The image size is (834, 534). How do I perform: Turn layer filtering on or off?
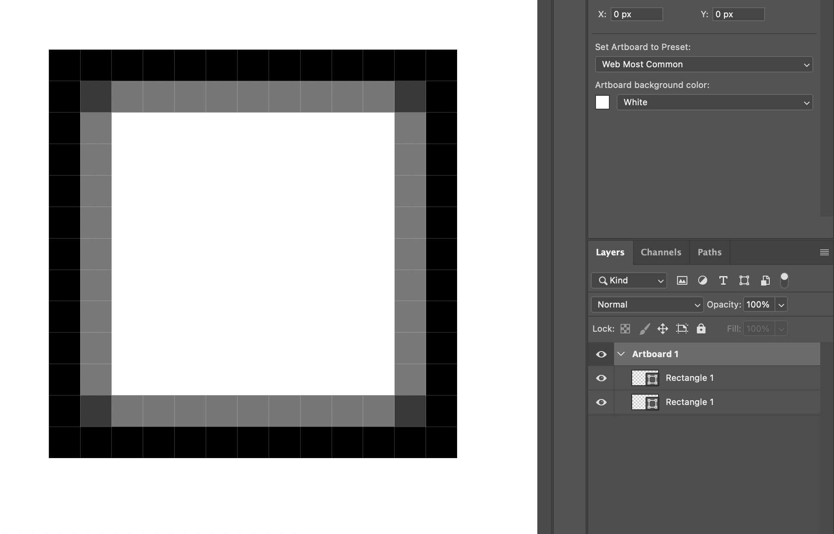coord(784,280)
